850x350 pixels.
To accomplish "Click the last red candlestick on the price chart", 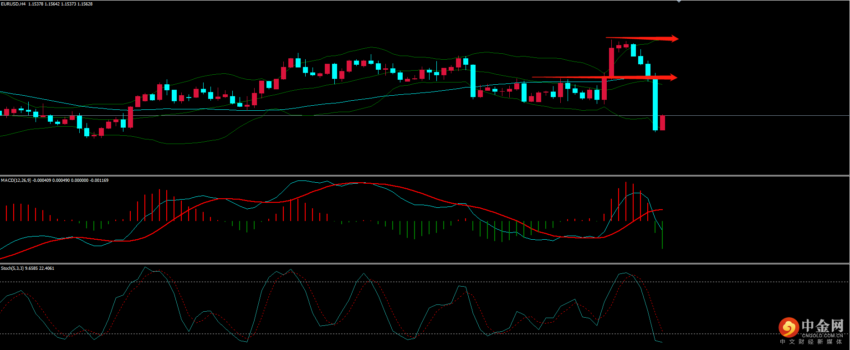I will pyautogui.click(x=662, y=123).
